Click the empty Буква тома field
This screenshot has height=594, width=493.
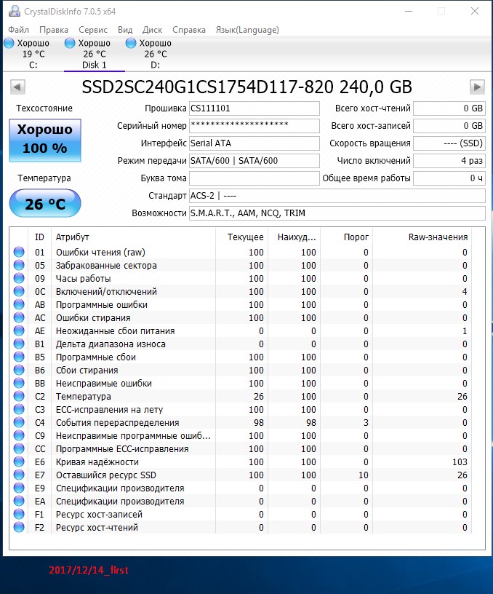coord(254,178)
